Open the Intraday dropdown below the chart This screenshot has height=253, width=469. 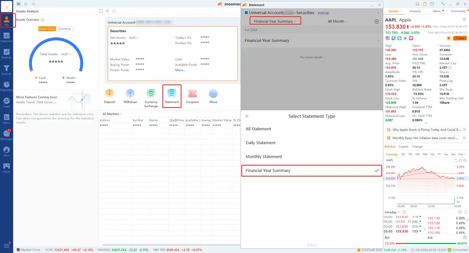392,212
